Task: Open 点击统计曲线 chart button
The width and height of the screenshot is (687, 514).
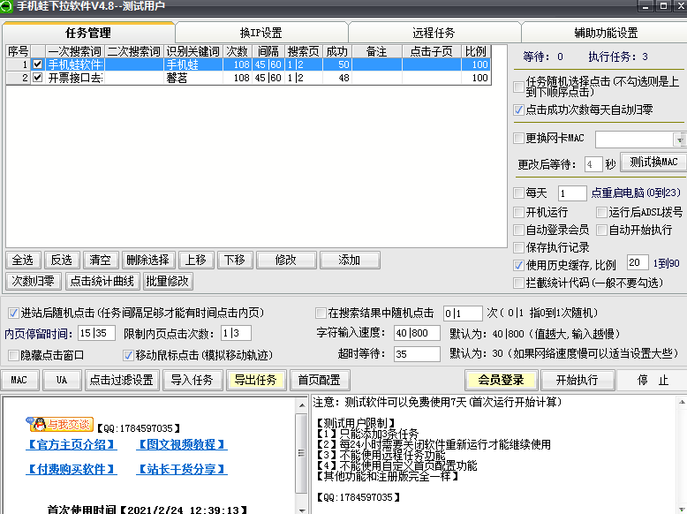Action: tap(102, 281)
